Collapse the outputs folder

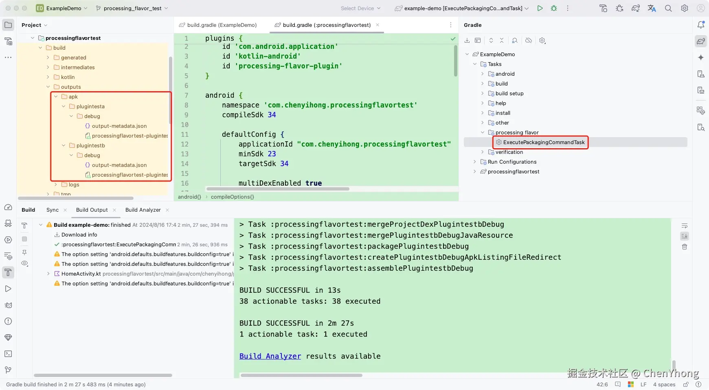point(48,87)
